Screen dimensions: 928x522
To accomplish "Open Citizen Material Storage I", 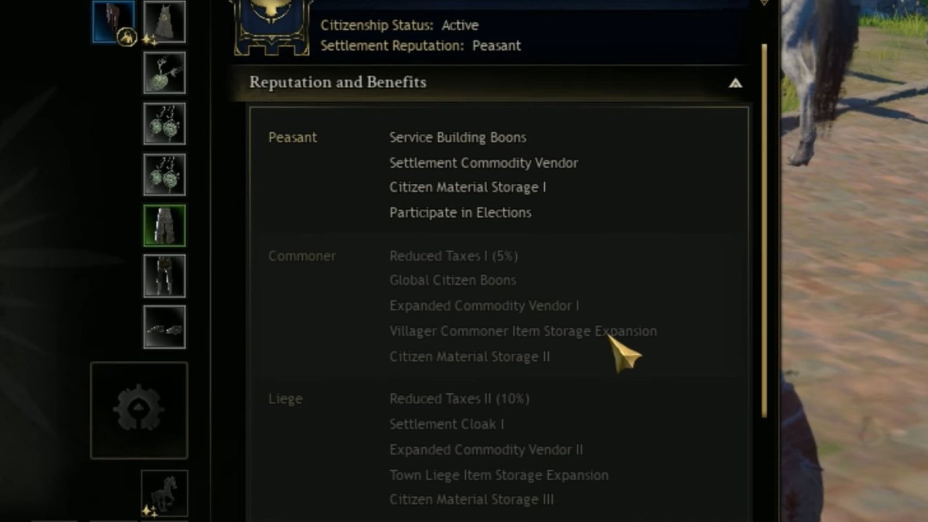I will pos(467,187).
